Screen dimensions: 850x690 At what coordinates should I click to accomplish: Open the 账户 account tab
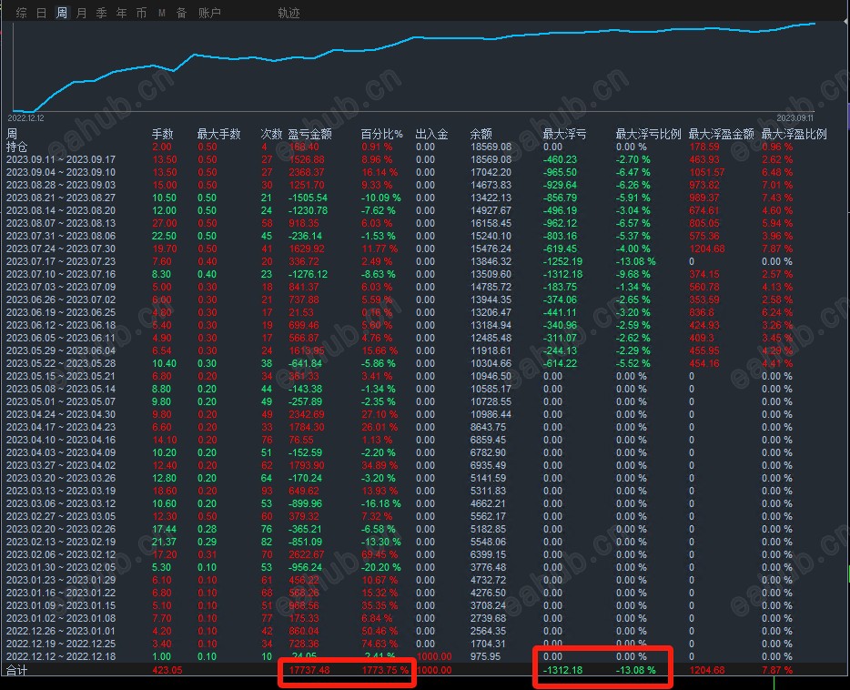pos(209,13)
